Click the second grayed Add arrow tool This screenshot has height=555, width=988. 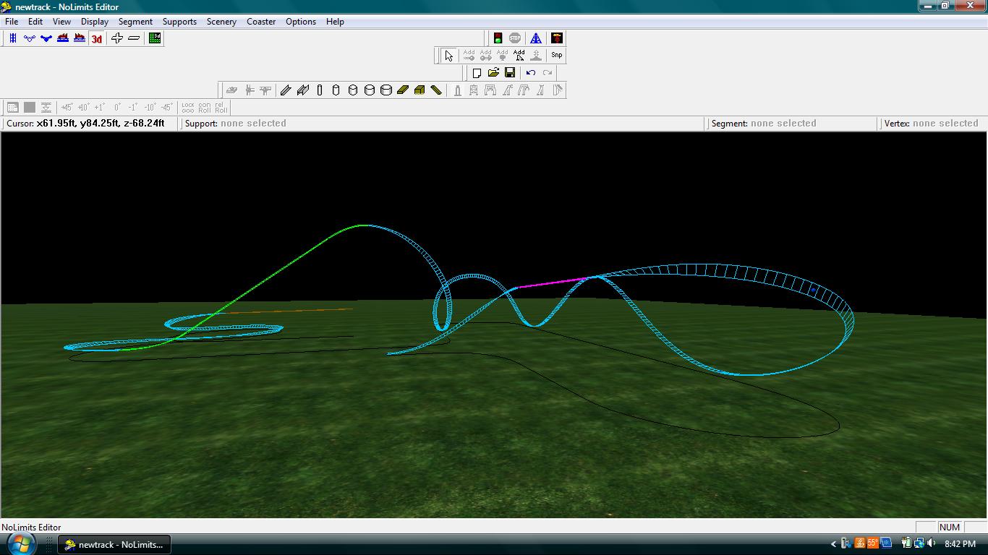(x=485, y=56)
